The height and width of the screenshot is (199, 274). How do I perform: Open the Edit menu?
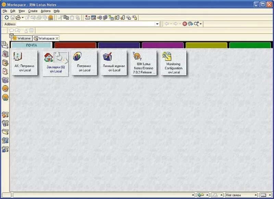(x=13, y=11)
